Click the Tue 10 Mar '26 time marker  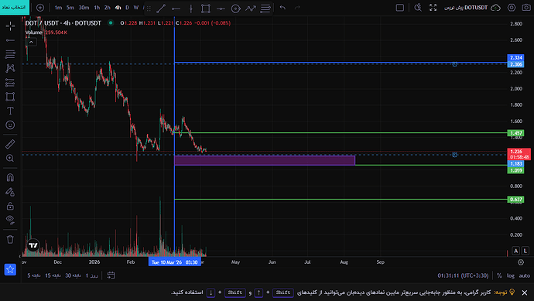[175, 262]
